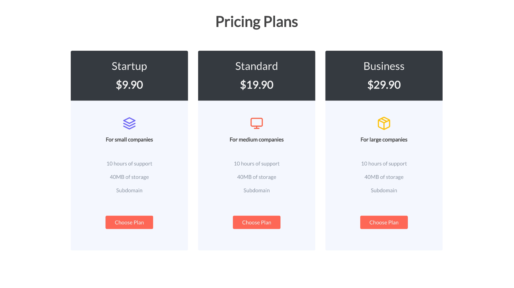Screen dimensions: 514x288
Task: Click '10 hours of support' on the Startup plan
Action: click(x=129, y=164)
